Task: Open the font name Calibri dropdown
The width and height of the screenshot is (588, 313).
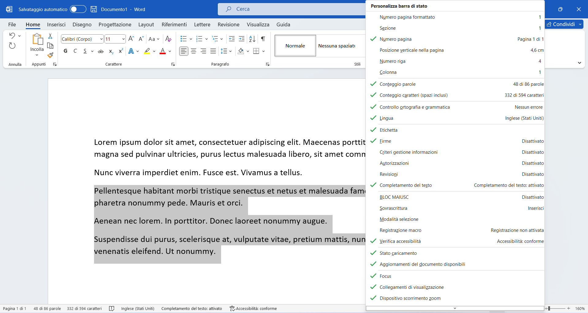Action: click(x=101, y=39)
